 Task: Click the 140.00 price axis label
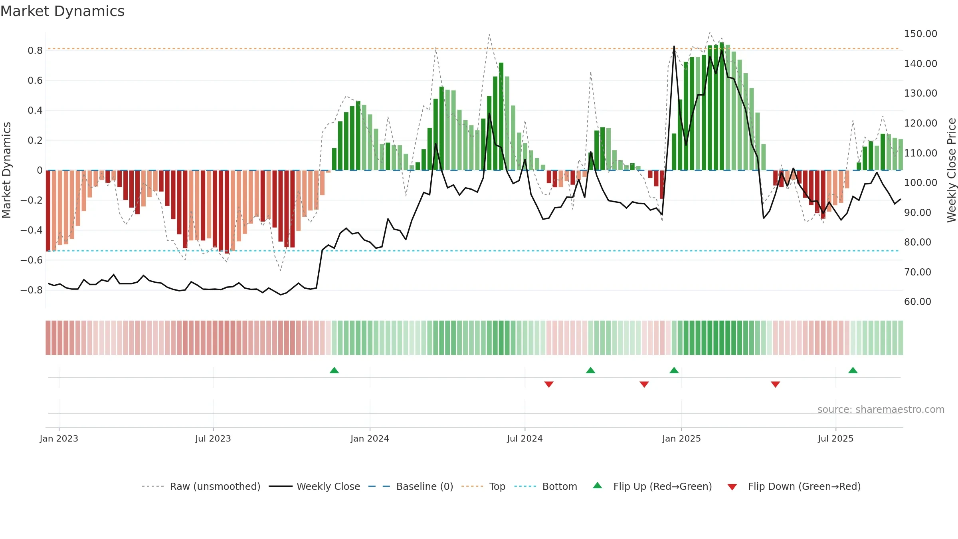pyautogui.click(x=921, y=63)
